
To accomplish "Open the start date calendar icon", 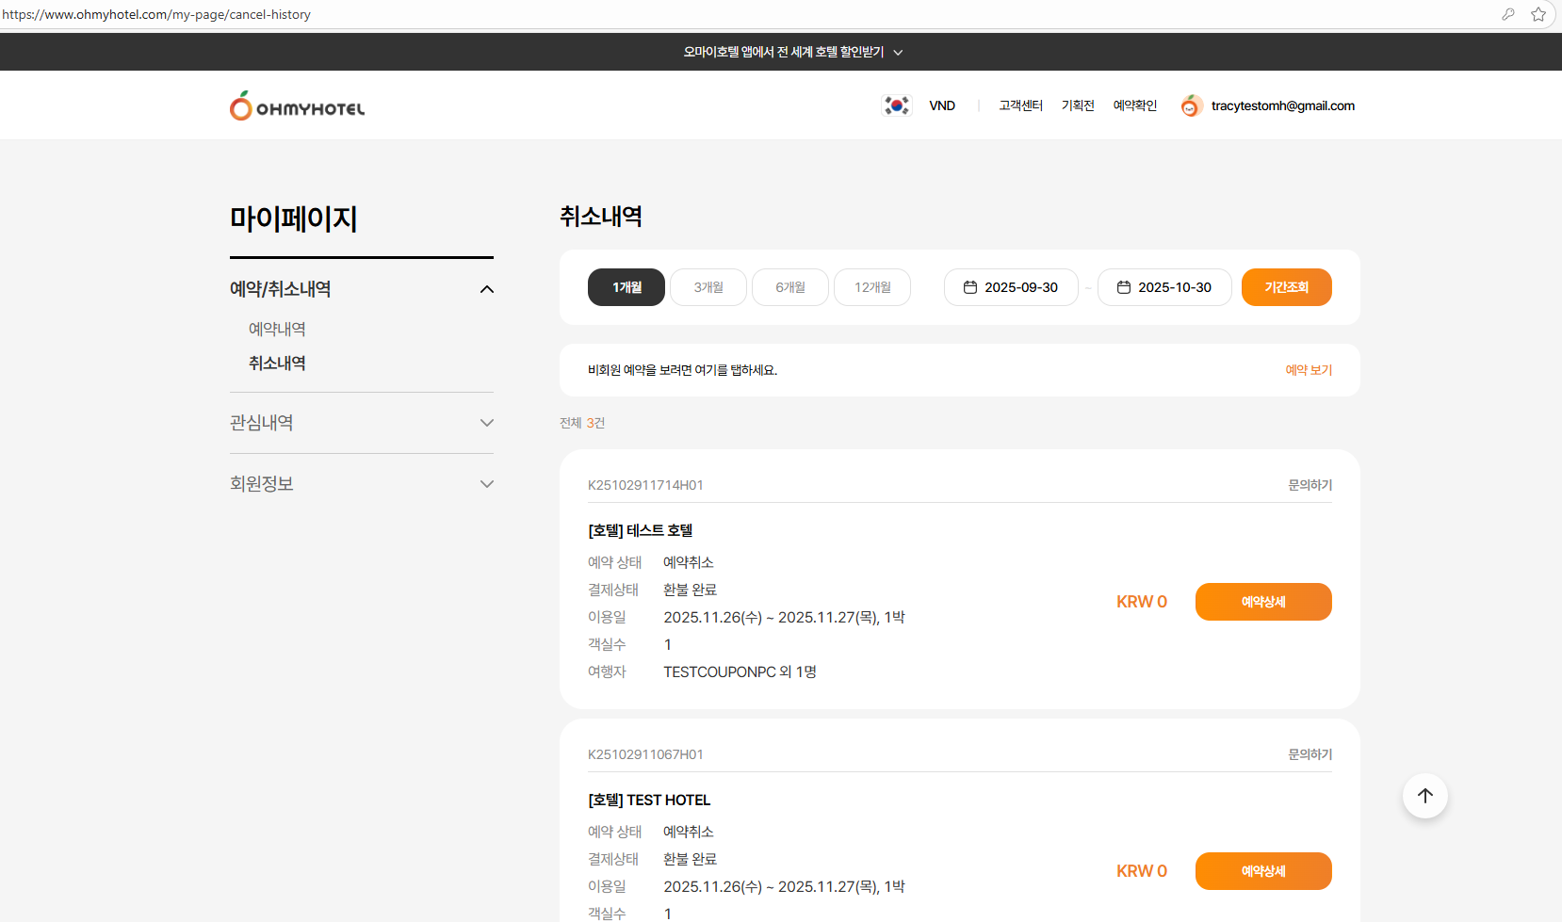I will pos(970,287).
